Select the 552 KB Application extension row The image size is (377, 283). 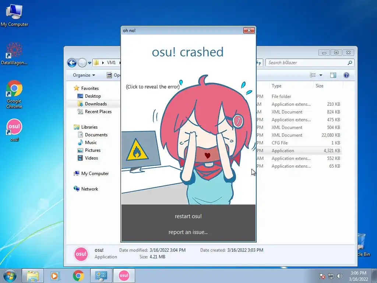coord(299,158)
